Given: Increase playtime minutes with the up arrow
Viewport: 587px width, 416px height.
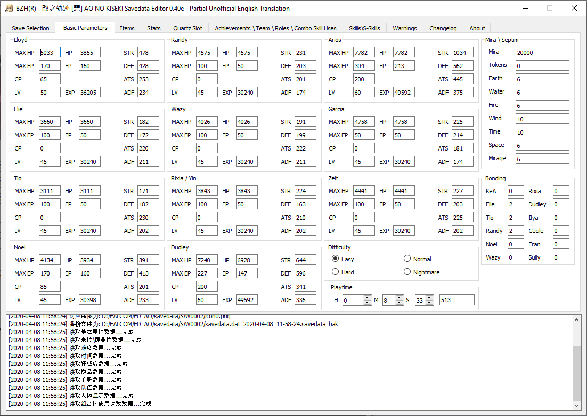Looking at the screenshot, I should (400, 297).
